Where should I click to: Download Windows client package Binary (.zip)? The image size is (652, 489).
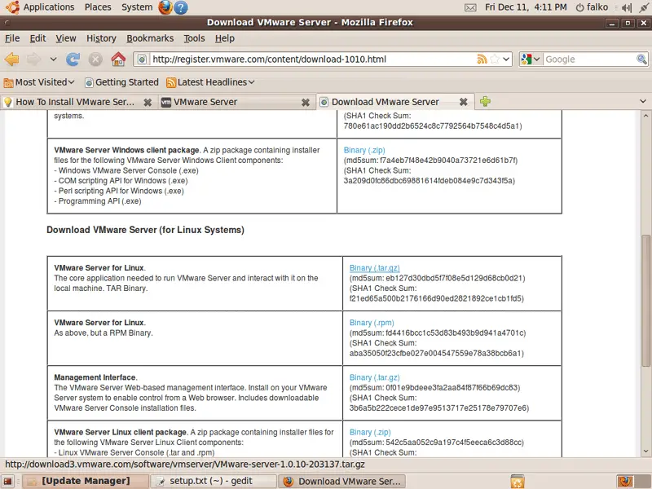pos(364,150)
